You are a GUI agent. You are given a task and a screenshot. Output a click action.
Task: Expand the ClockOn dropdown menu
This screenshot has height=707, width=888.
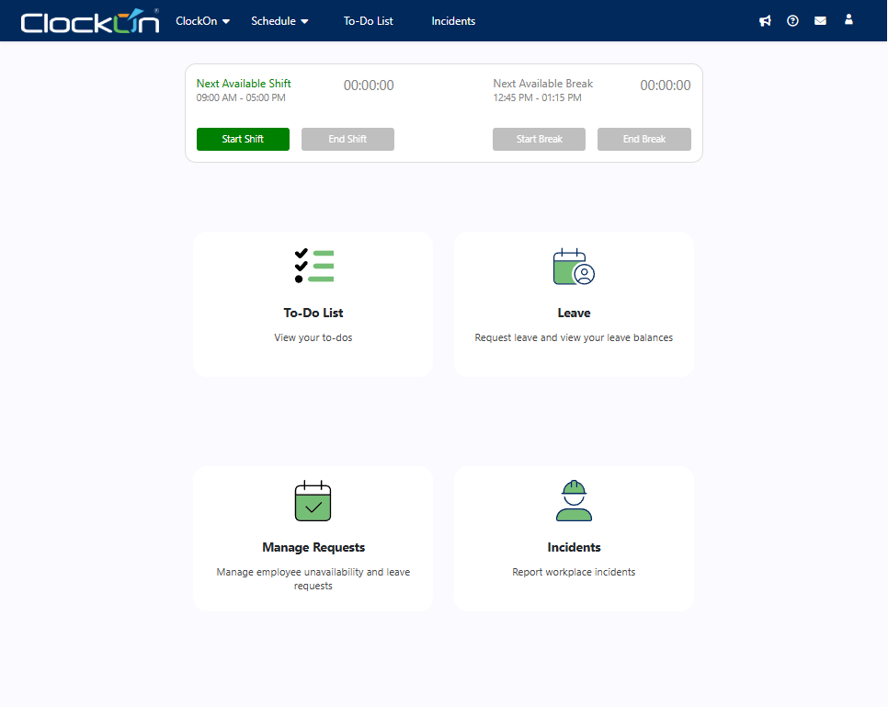pos(203,21)
